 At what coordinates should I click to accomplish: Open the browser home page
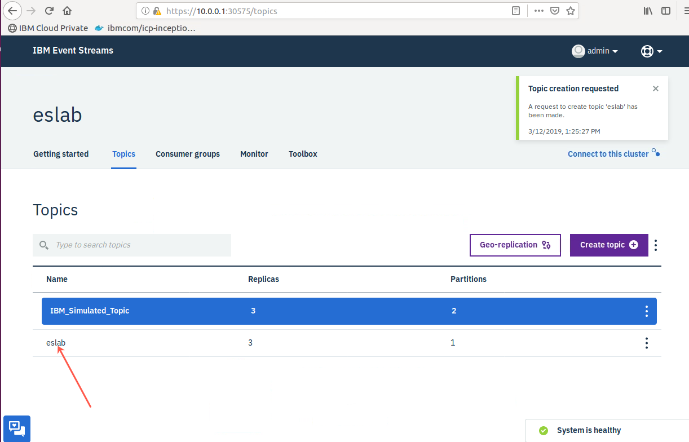pos(67,11)
